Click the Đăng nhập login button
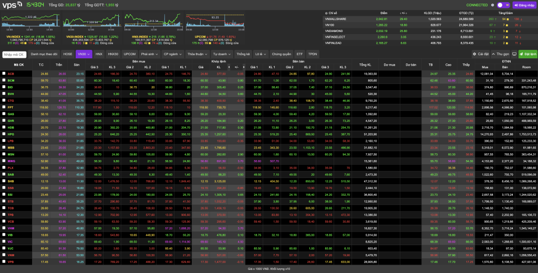 click(x=524, y=5)
